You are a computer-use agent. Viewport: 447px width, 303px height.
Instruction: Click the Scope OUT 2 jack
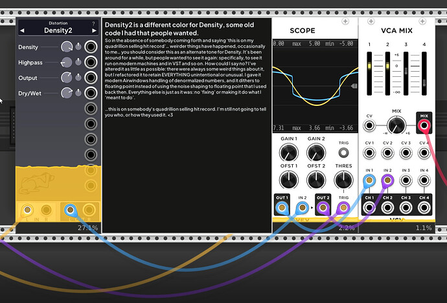(323, 208)
